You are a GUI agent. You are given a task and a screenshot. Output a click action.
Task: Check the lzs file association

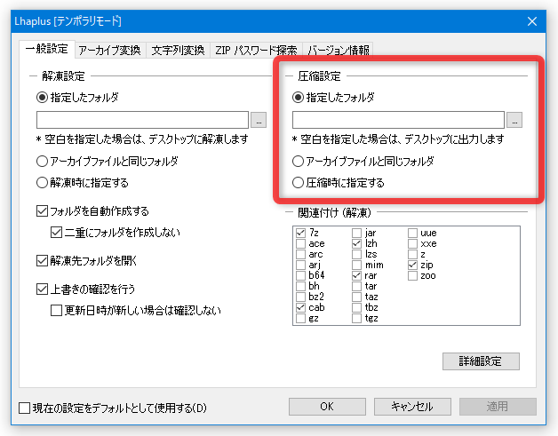click(356, 254)
